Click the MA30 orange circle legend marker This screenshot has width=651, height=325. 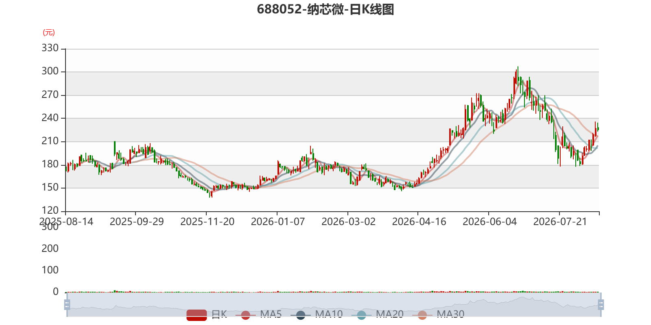click(x=422, y=315)
